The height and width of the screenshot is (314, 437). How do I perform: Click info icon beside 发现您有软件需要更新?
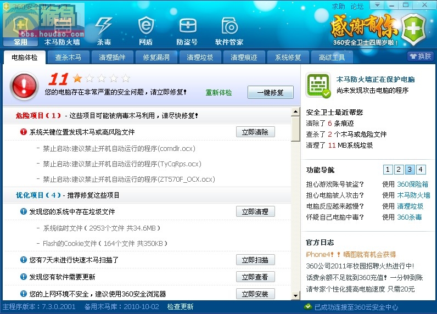click(24, 277)
